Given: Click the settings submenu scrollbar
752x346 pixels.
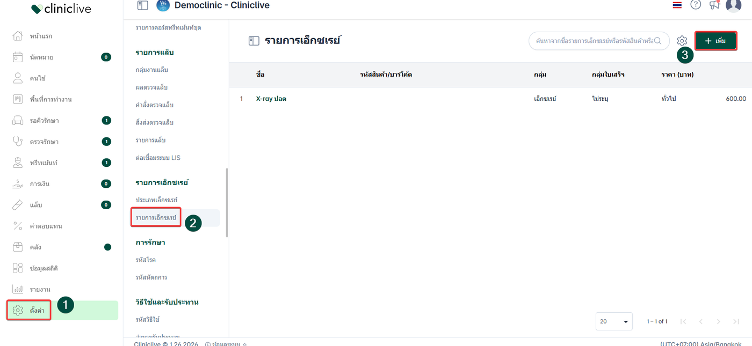Looking at the screenshot, I should (227, 203).
